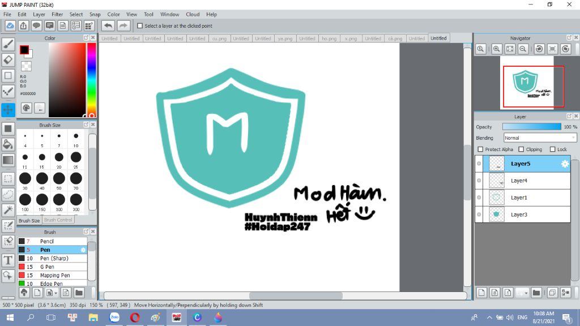The height and width of the screenshot is (326, 580).
Task: Rotate canvas right in Navigator
Action: (566, 49)
